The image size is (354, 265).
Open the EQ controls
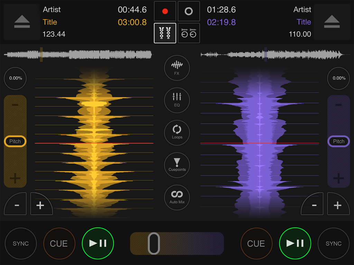click(x=177, y=100)
